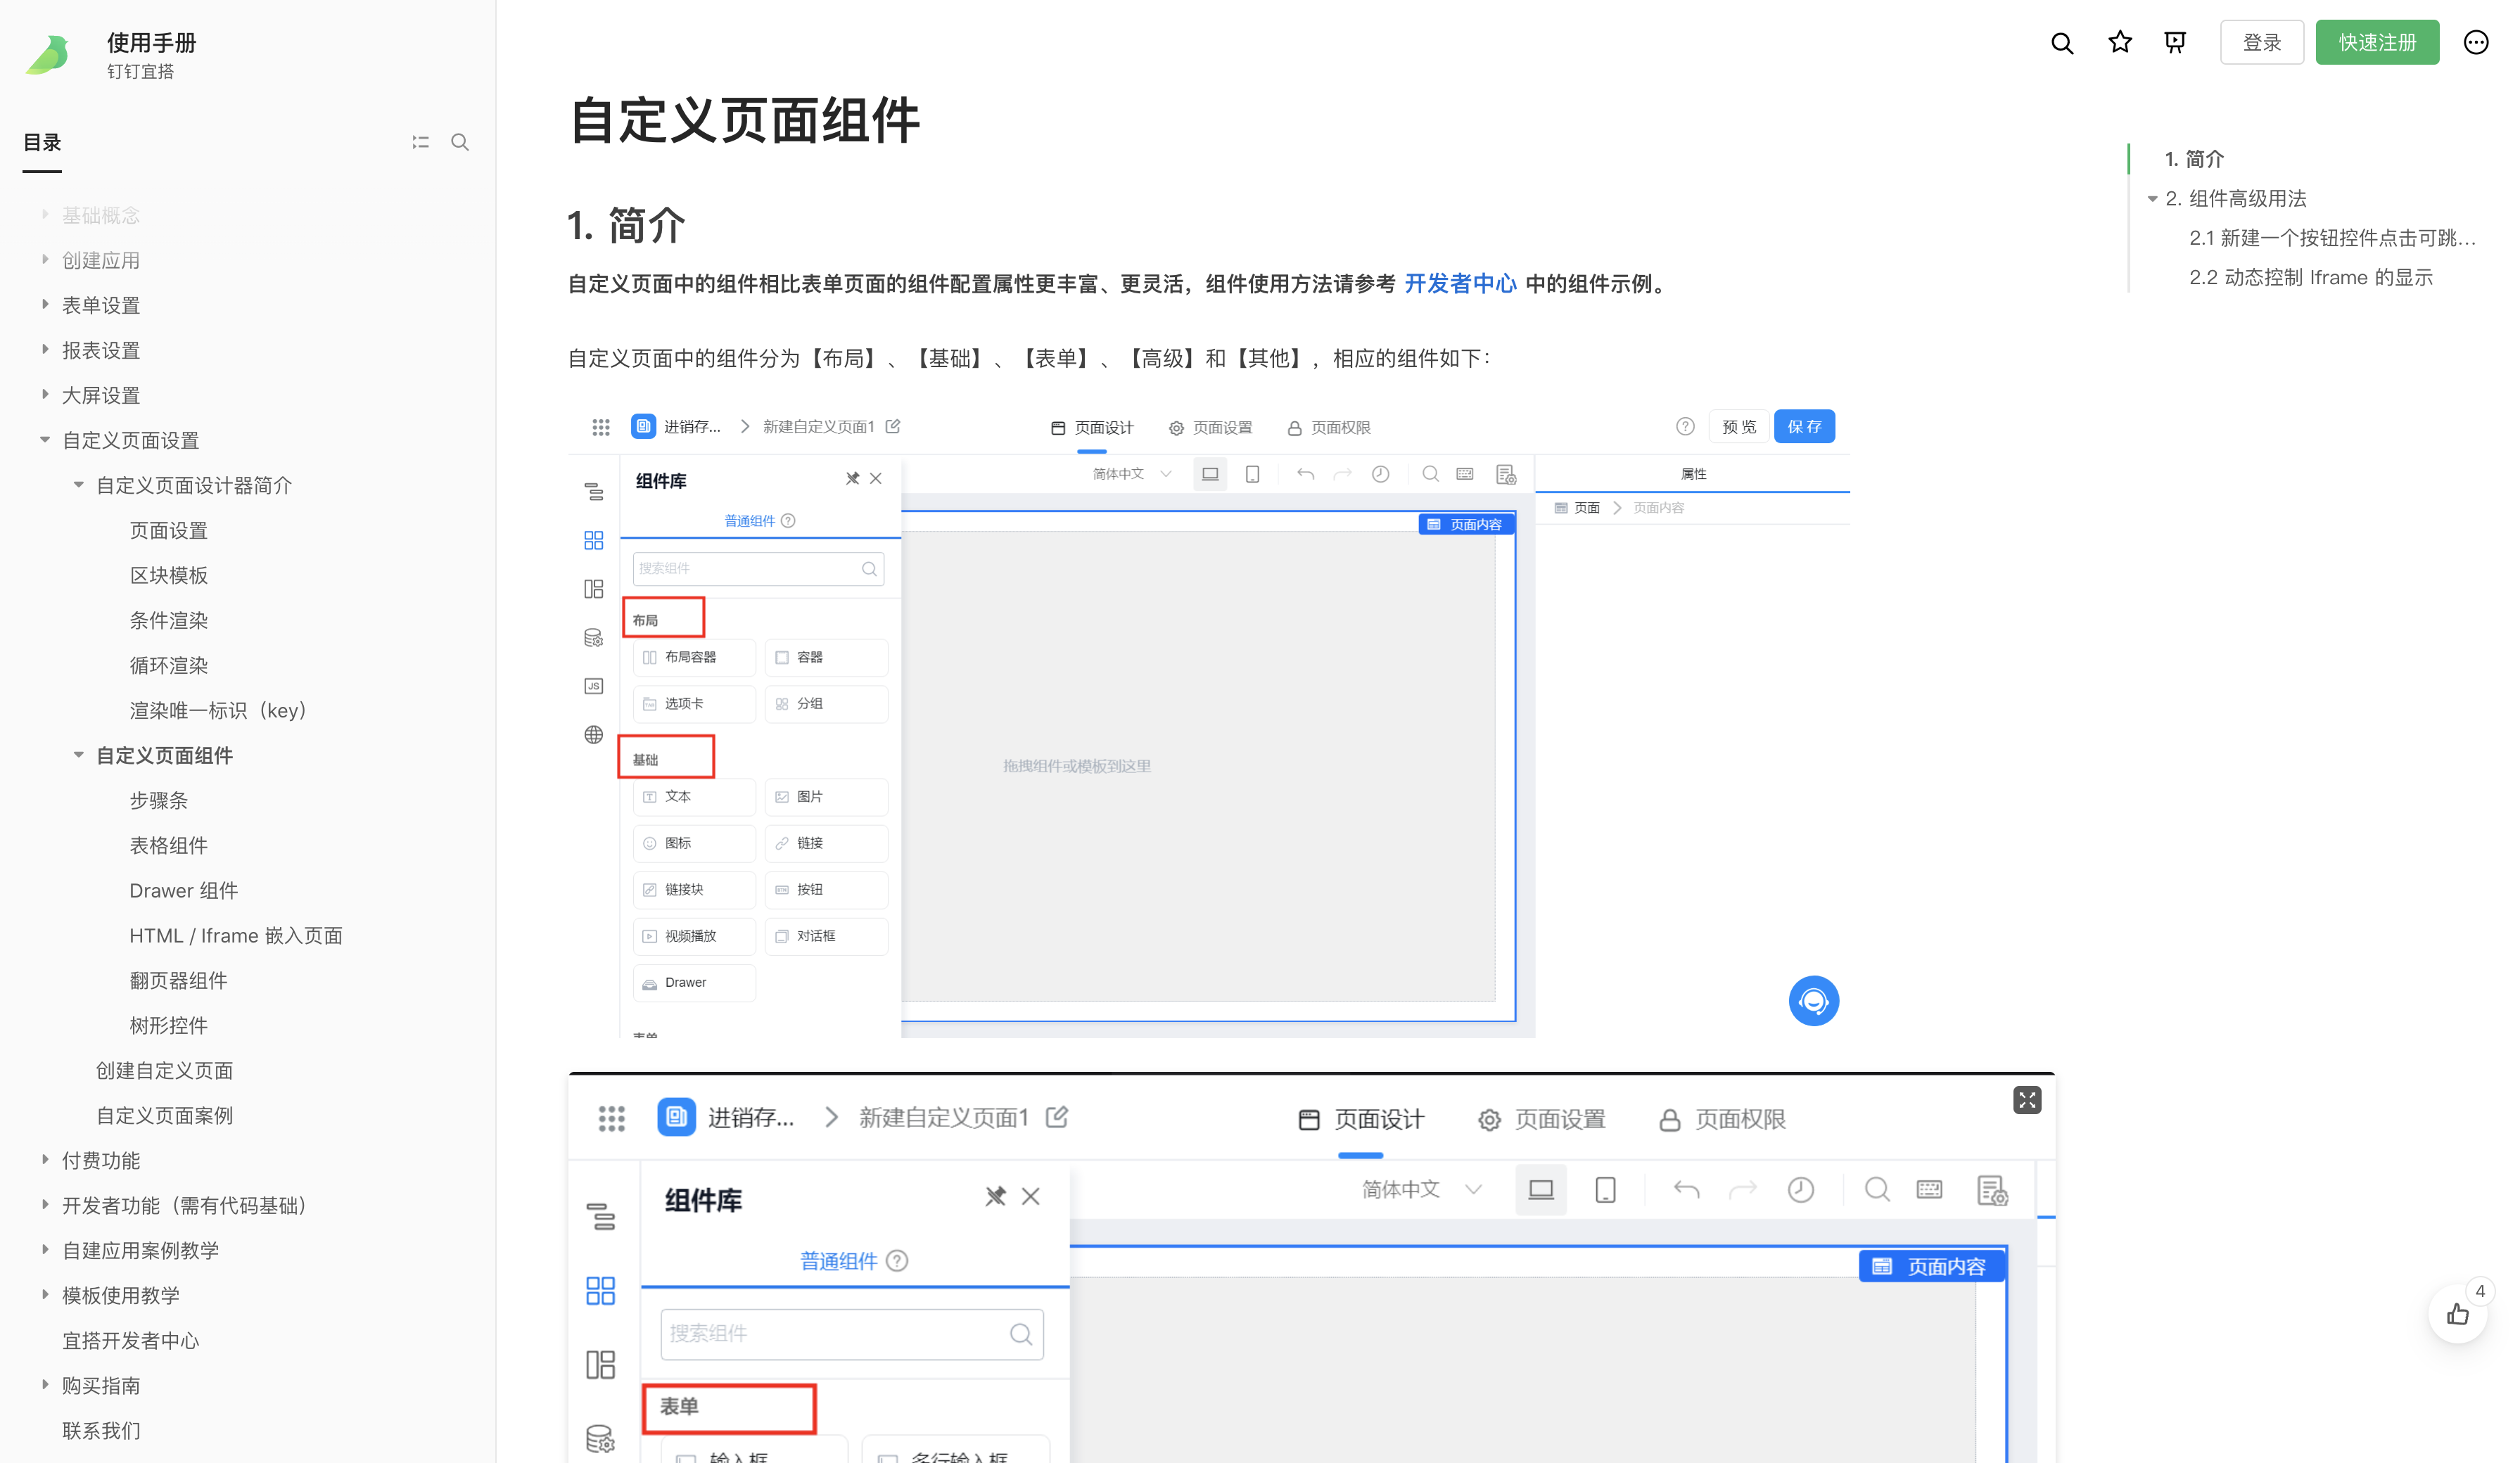This screenshot has height=1463, width=2520.
Task: Open 简体中文 language dropdown in enlarged toolbar
Action: pos(1421,1190)
